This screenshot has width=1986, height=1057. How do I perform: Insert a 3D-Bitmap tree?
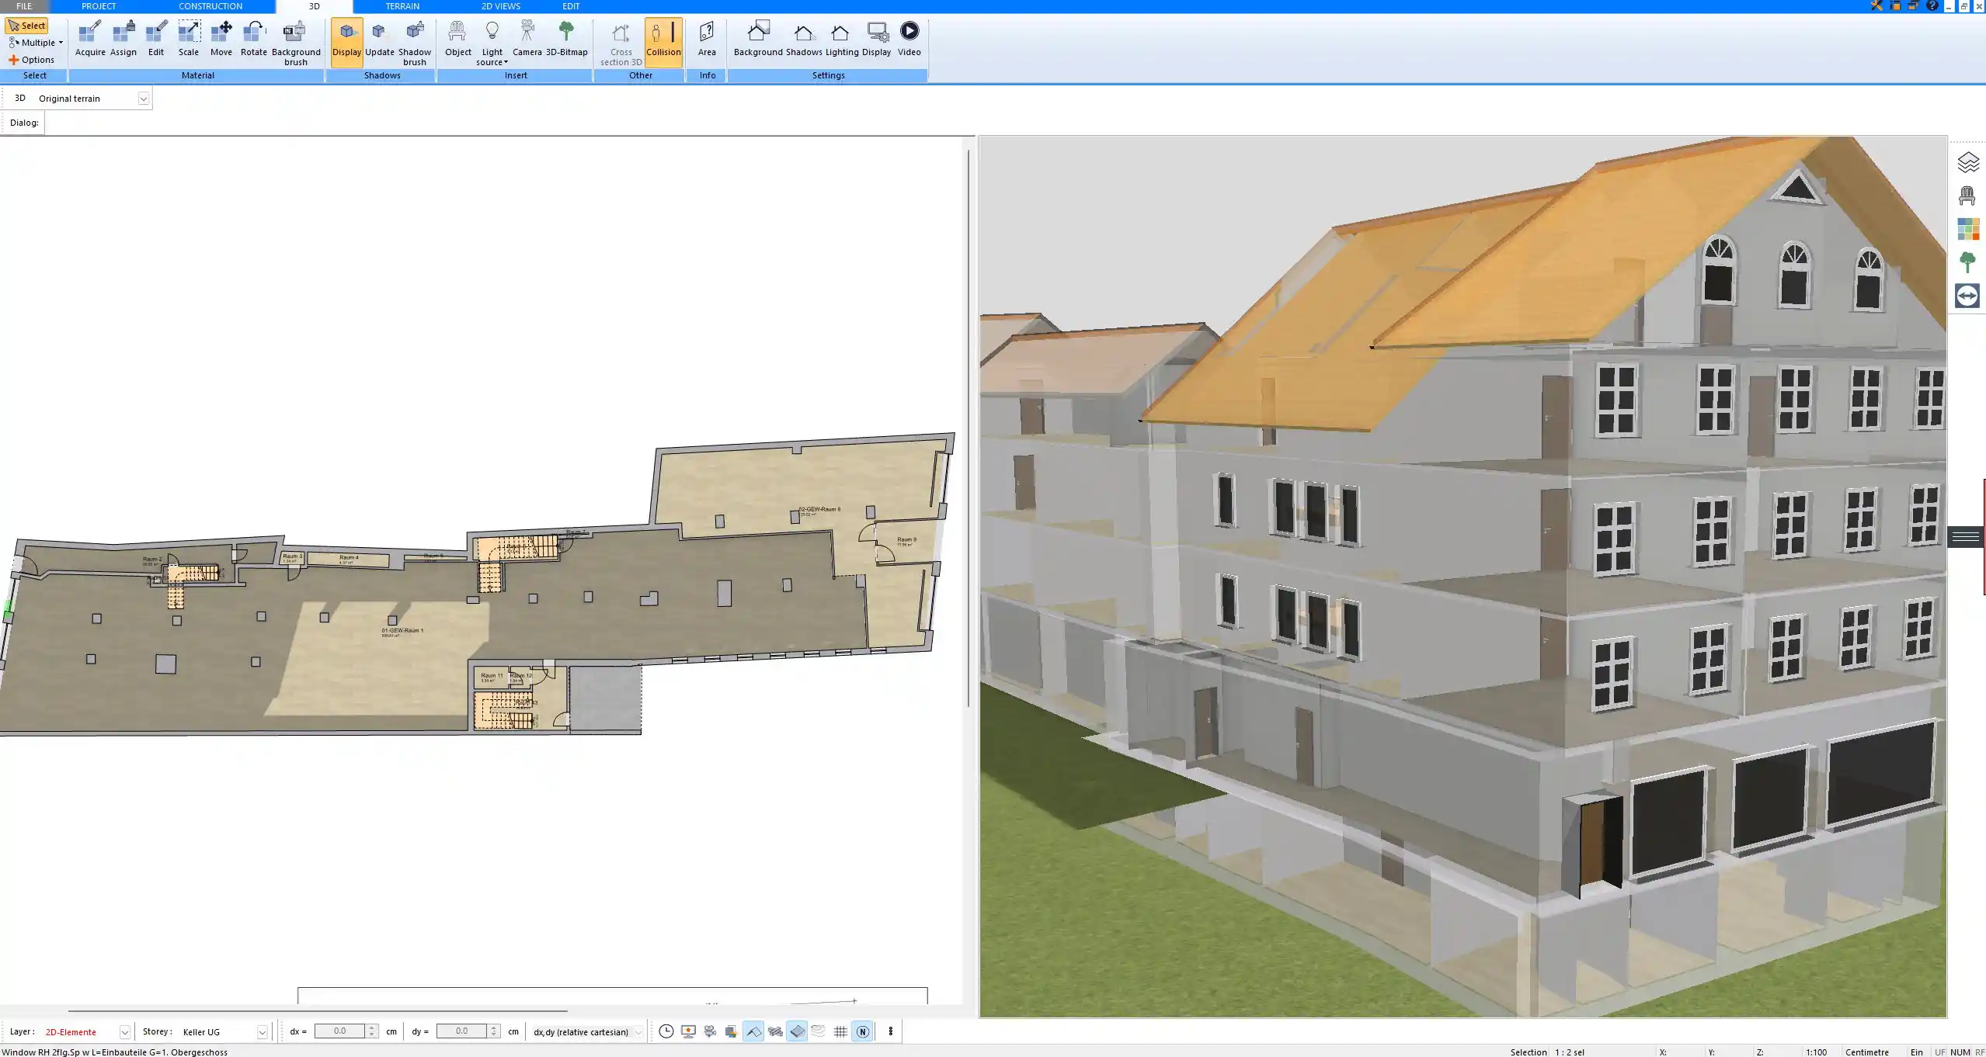click(566, 40)
